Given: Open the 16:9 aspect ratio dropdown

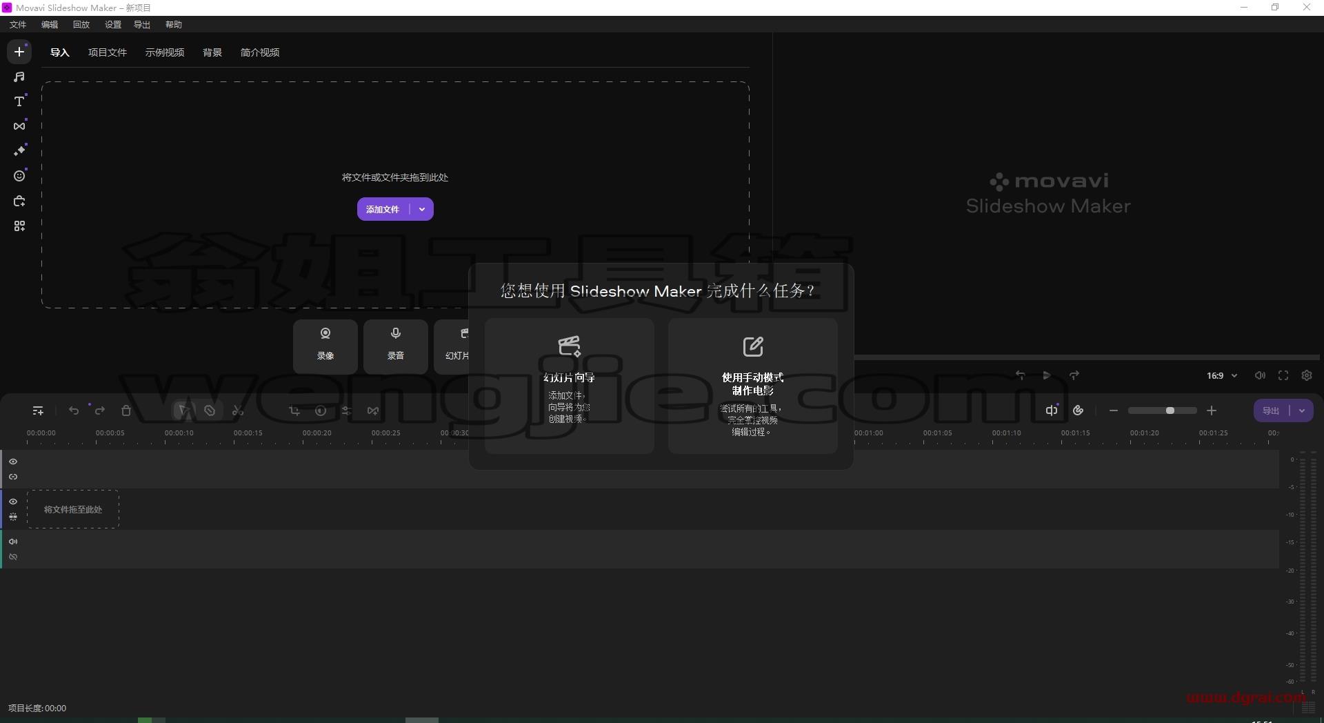Looking at the screenshot, I should [1222, 375].
